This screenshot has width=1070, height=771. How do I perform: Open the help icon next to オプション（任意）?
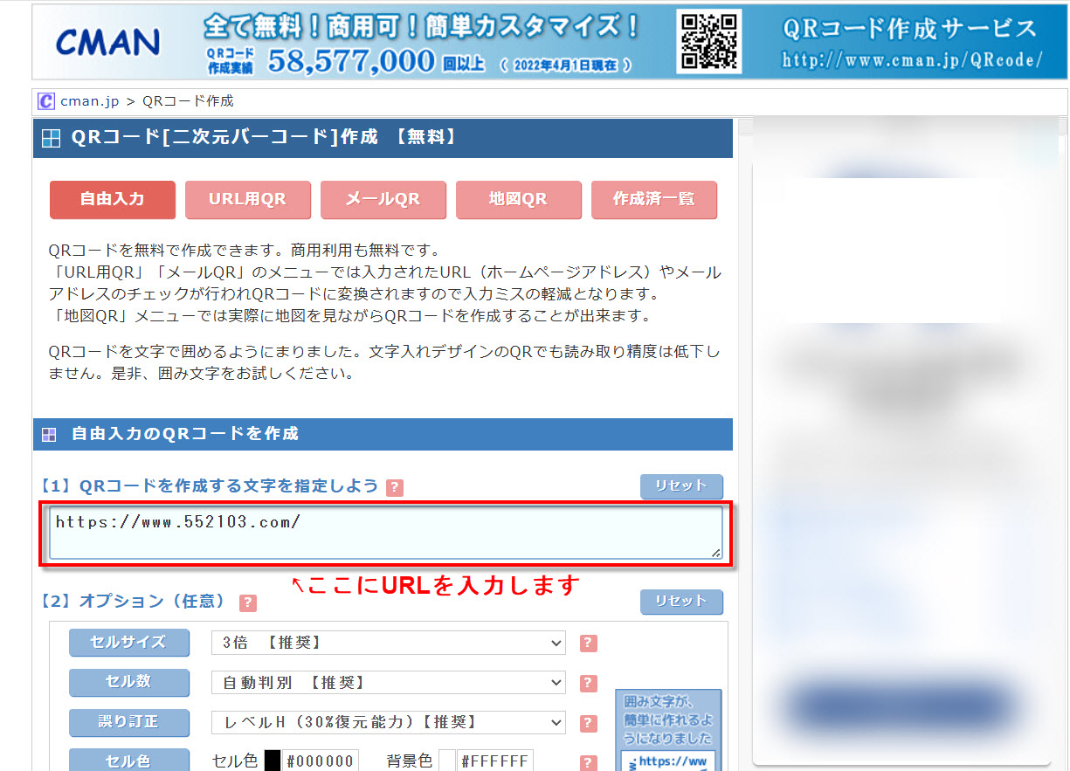point(246,602)
